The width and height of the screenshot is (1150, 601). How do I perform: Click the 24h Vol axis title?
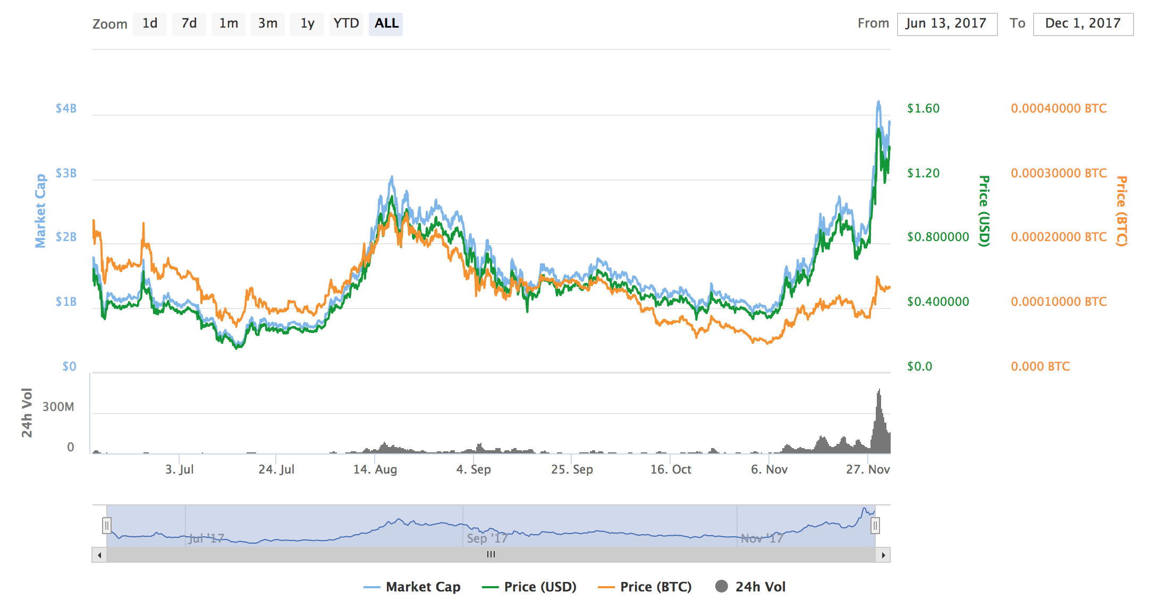click(27, 413)
